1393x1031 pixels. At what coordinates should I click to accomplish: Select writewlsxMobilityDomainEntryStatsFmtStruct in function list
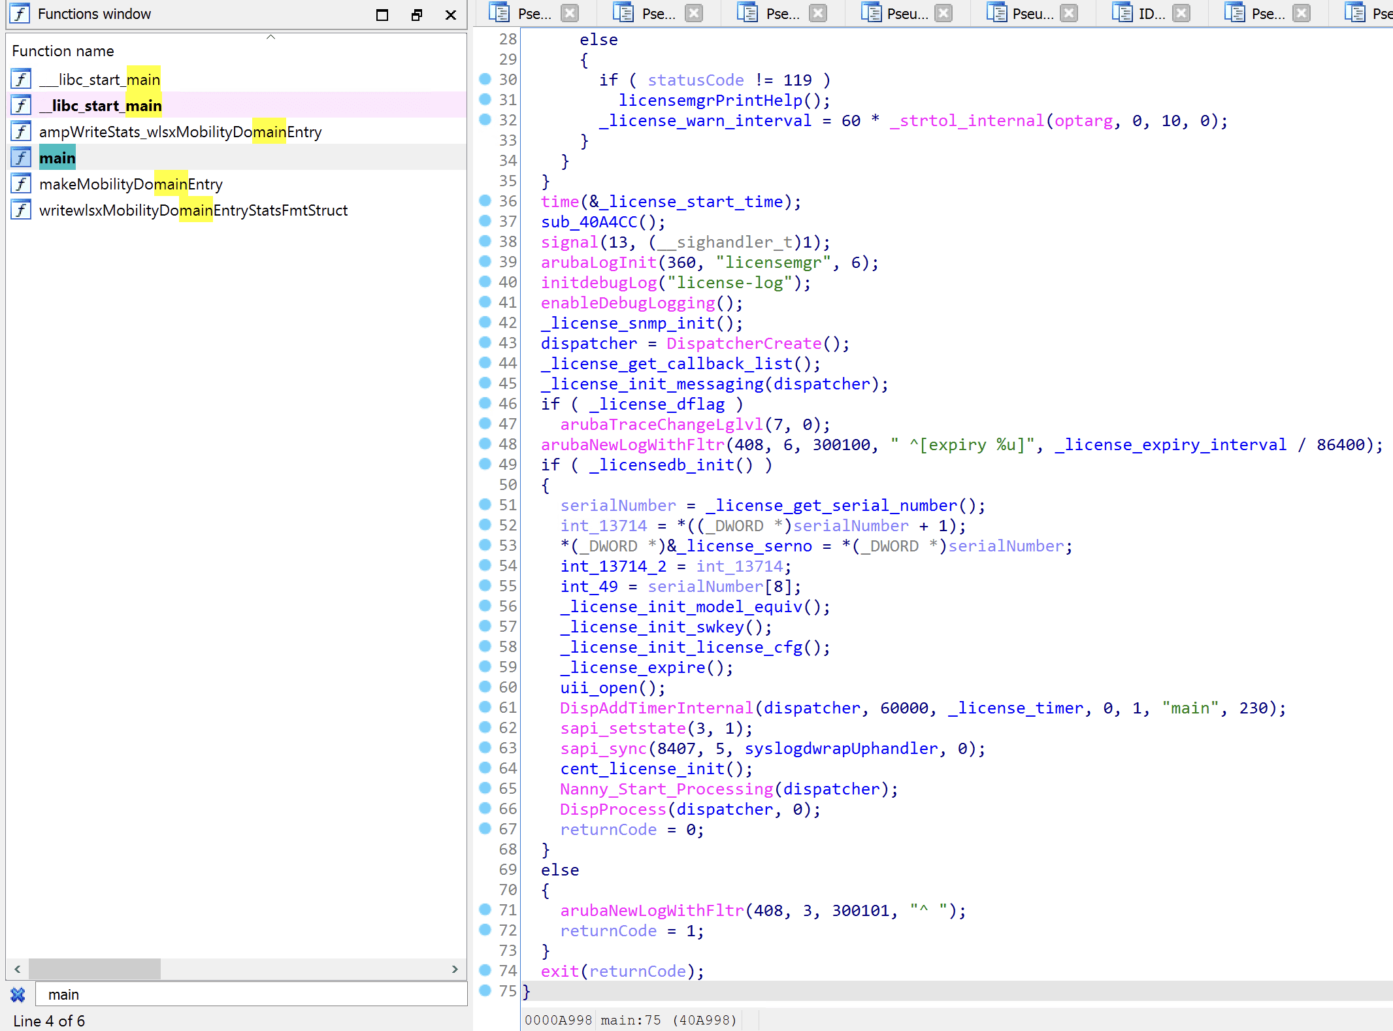coord(193,210)
